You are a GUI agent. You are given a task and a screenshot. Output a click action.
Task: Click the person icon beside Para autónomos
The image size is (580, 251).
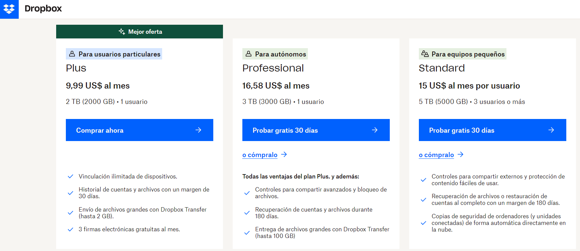(x=248, y=54)
